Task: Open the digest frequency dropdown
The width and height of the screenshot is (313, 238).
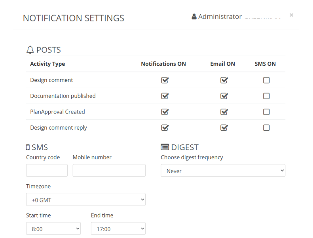Action: tap(223, 171)
